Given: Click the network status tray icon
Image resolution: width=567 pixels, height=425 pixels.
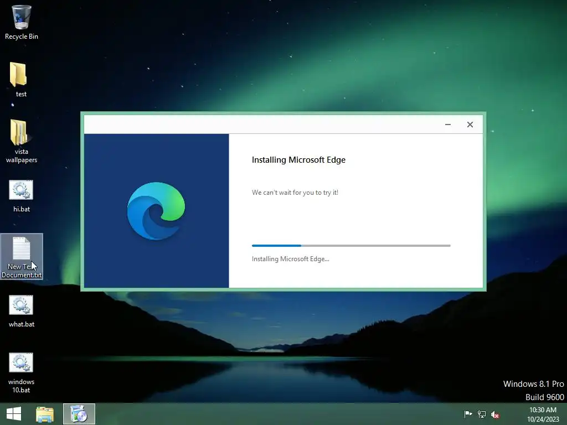Looking at the screenshot, I should pyautogui.click(x=482, y=414).
